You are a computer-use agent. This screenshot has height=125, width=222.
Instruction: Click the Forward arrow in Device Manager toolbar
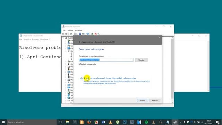pyautogui.click(x=66, y=34)
